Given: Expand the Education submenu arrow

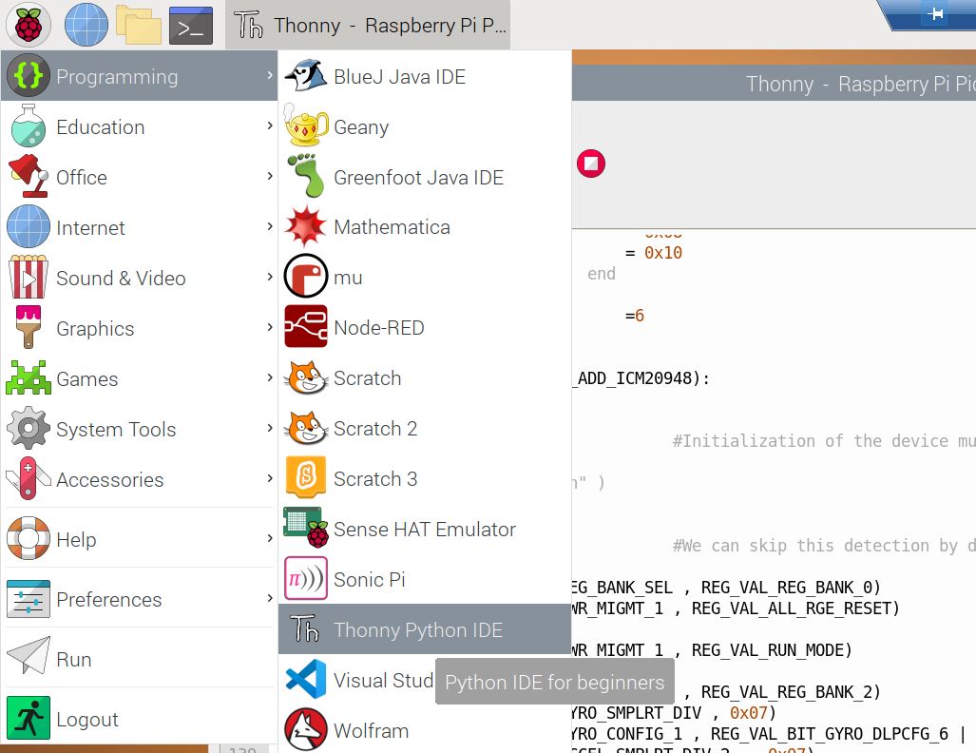Looking at the screenshot, I should pyautogui.click(x=270, y=125).
